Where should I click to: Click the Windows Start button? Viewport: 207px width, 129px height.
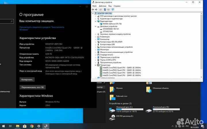click(3, 126)
